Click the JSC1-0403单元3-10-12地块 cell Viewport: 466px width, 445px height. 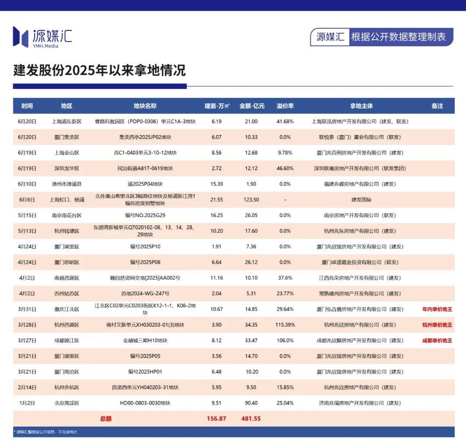(145, 153)
